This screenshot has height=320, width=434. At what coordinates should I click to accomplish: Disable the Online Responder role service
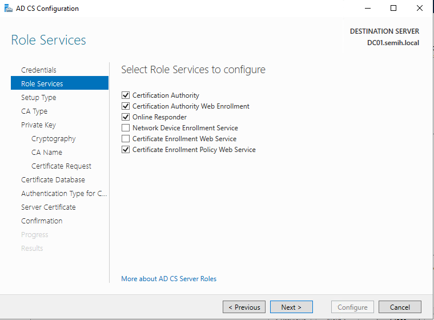click(x=126, y=117)
